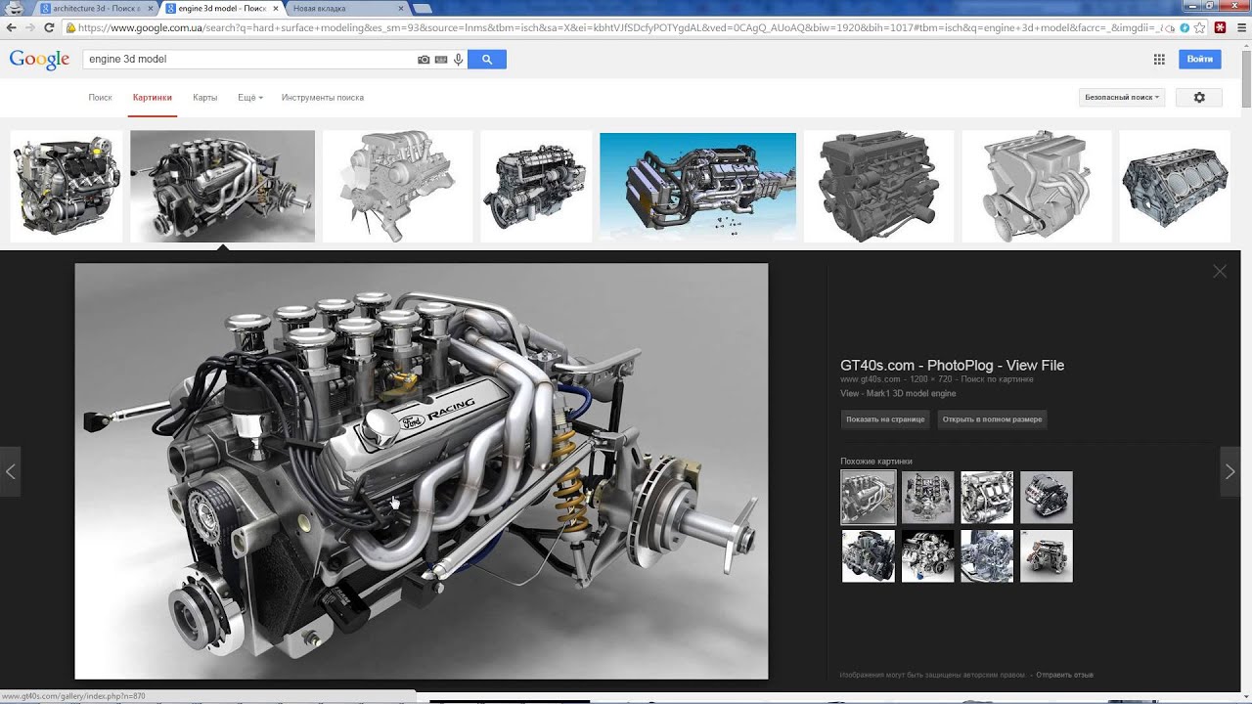The height and width of the screenshot is (704, 1252).
Task: Open the Google apps grid icon
Action: click(1159, 60)
